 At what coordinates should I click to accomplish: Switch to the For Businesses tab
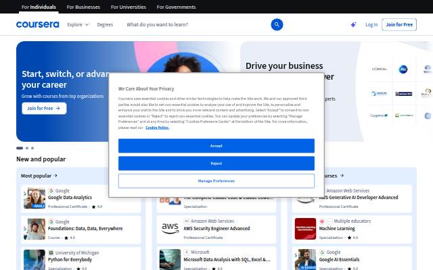(x=83, y=7)
